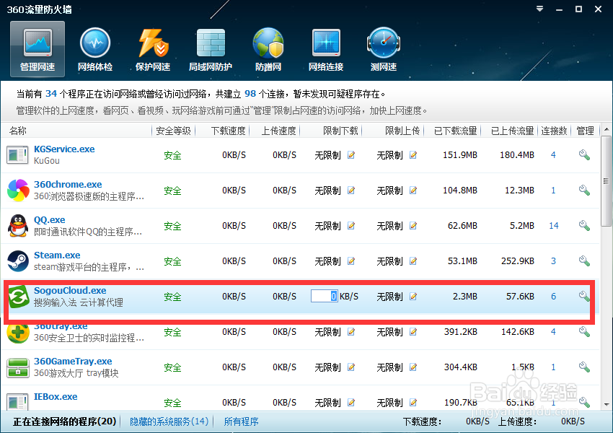Sort by 安全等级 column header

tap(173, 131)
